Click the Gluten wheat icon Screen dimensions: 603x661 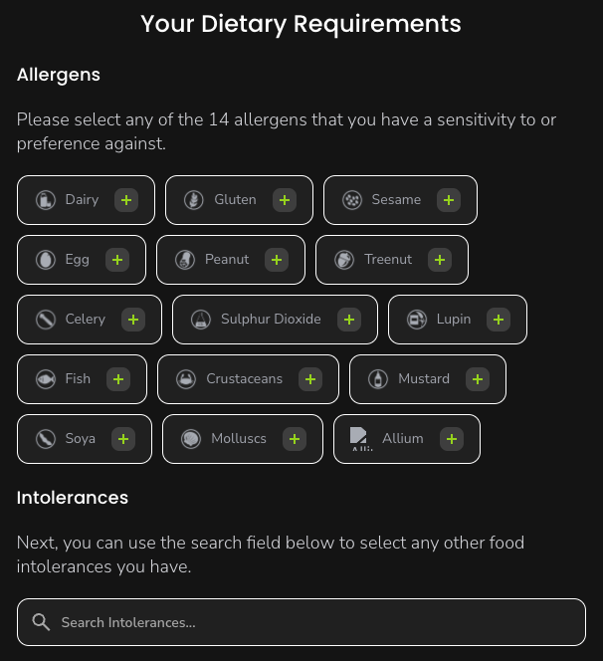tap(194, 200)
